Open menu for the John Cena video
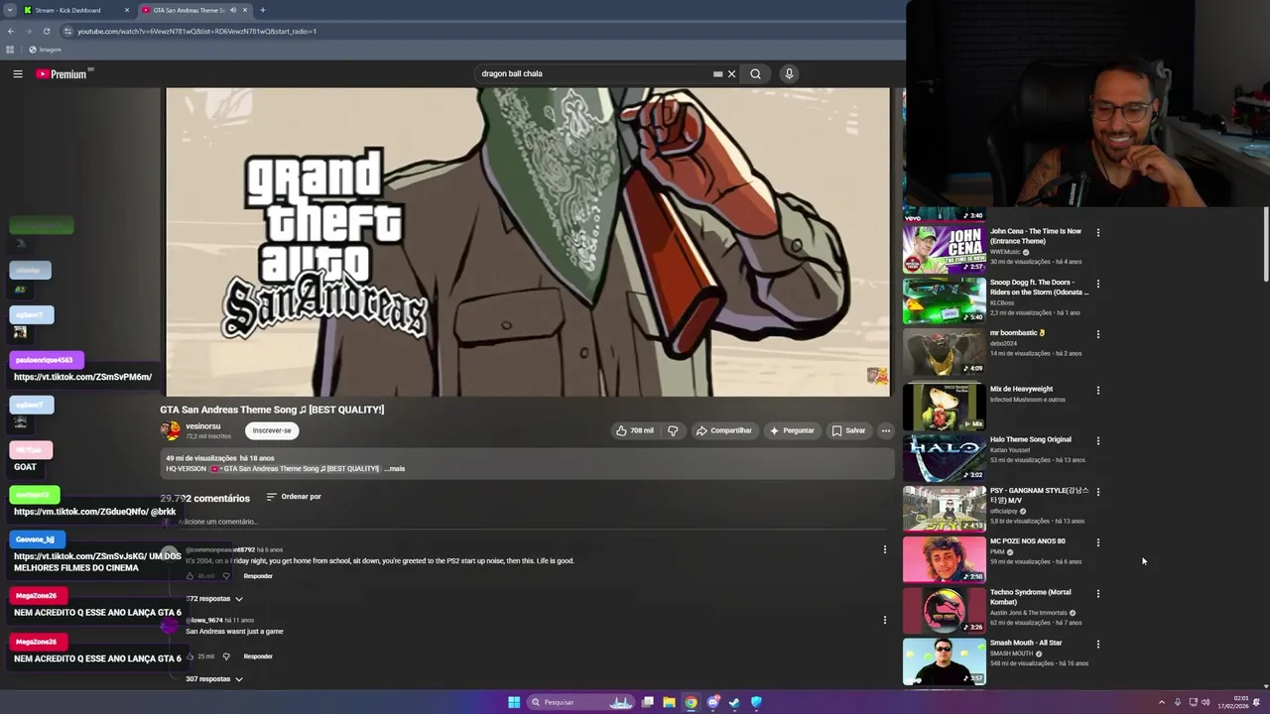Viewport: 1270px width, 714px height. pos(1097,232)
